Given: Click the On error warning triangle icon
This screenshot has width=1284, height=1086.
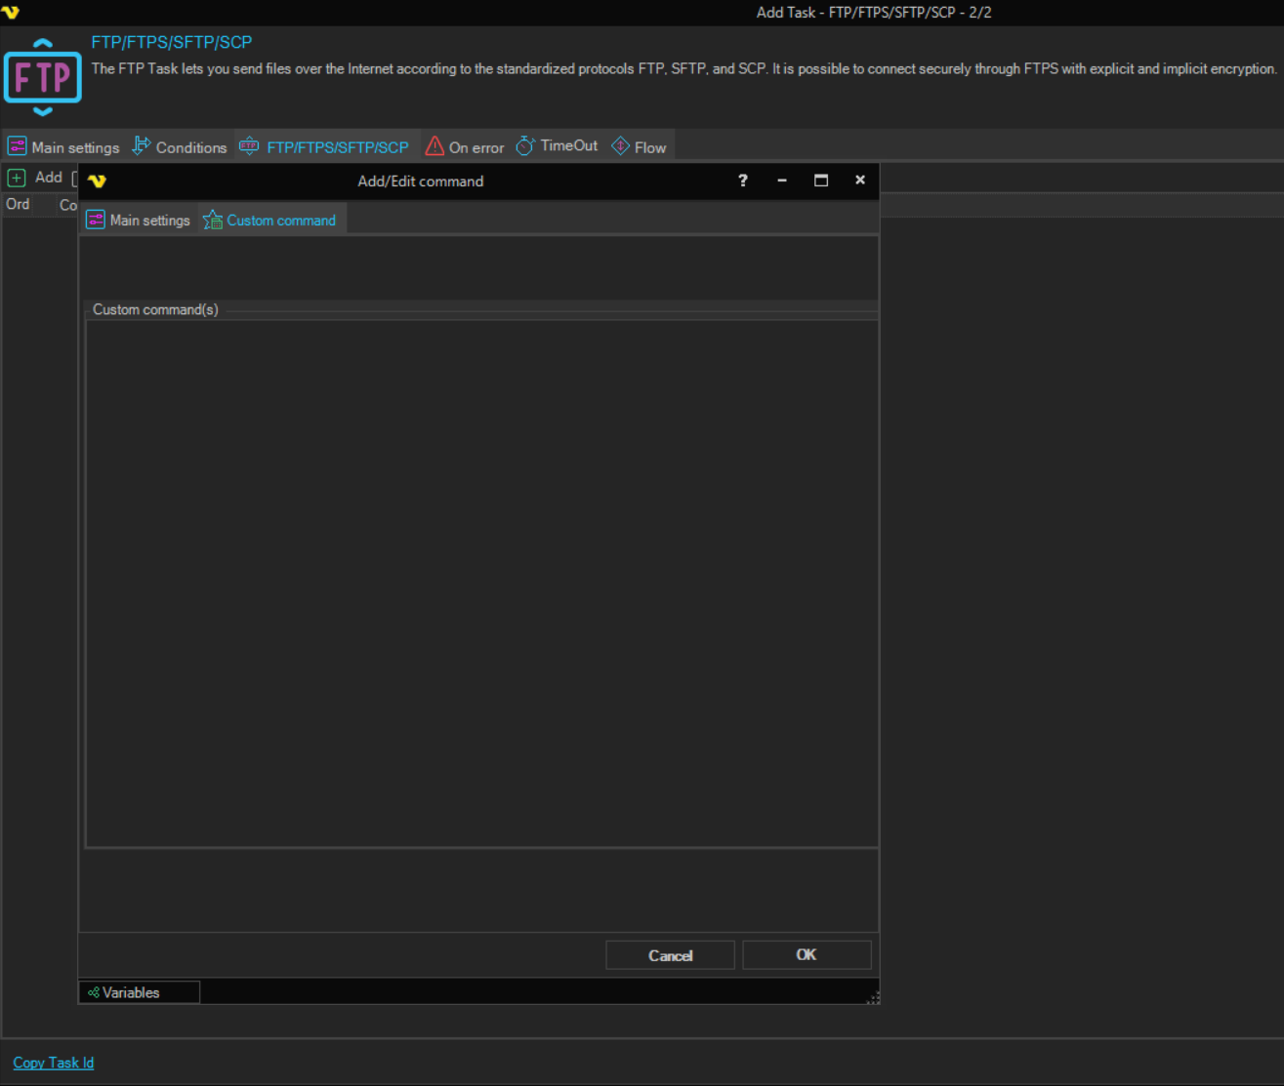Looking at the screenshot, I should pyautogui.click(x=435, y=146).
